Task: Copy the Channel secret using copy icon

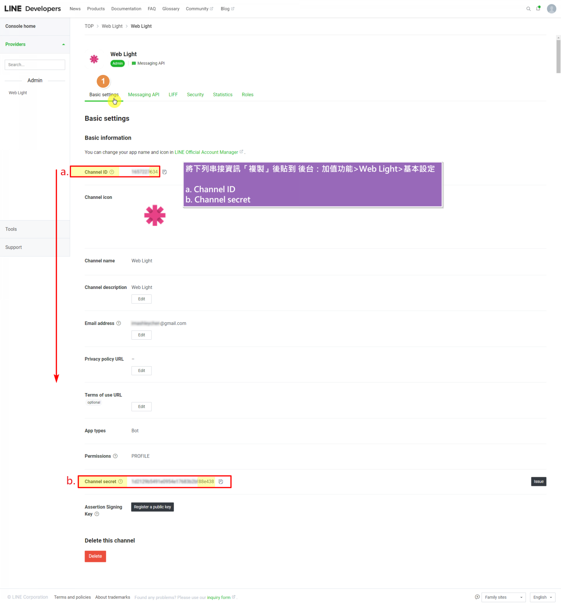Action: [221, 482]
